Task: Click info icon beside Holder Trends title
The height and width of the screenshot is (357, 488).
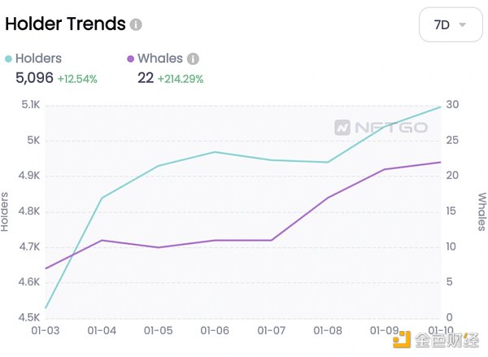Action: [x=136, y=24]
